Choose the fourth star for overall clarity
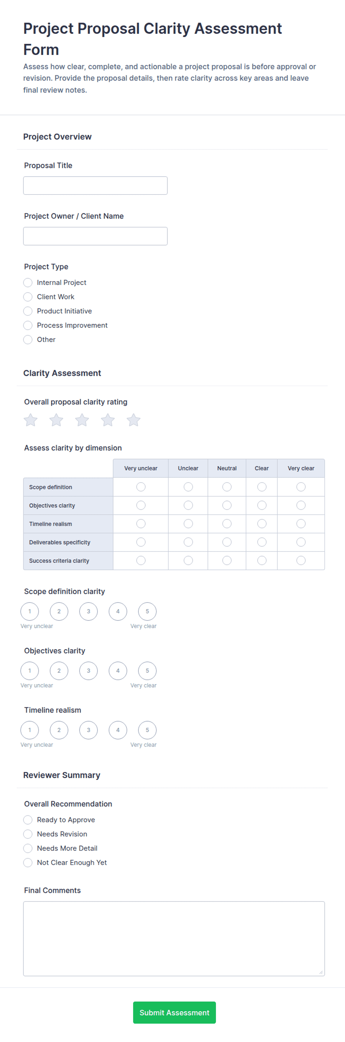Image resolution: width=345 pixels, height=1042 pixels. tap(108, 420)
